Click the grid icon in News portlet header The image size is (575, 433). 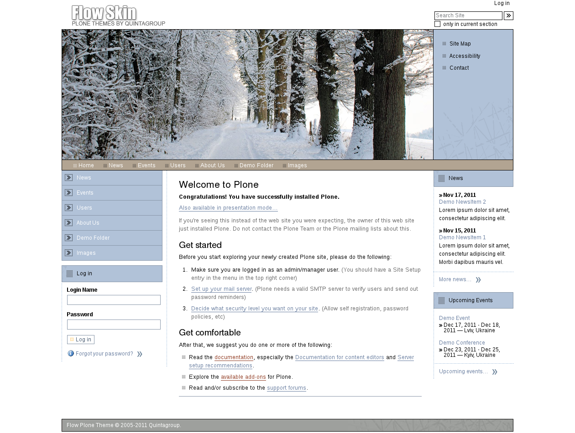click(x=441, y=178)
